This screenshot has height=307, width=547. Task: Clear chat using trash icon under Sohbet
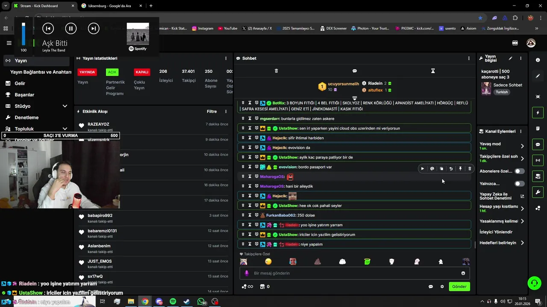(276, 71)
